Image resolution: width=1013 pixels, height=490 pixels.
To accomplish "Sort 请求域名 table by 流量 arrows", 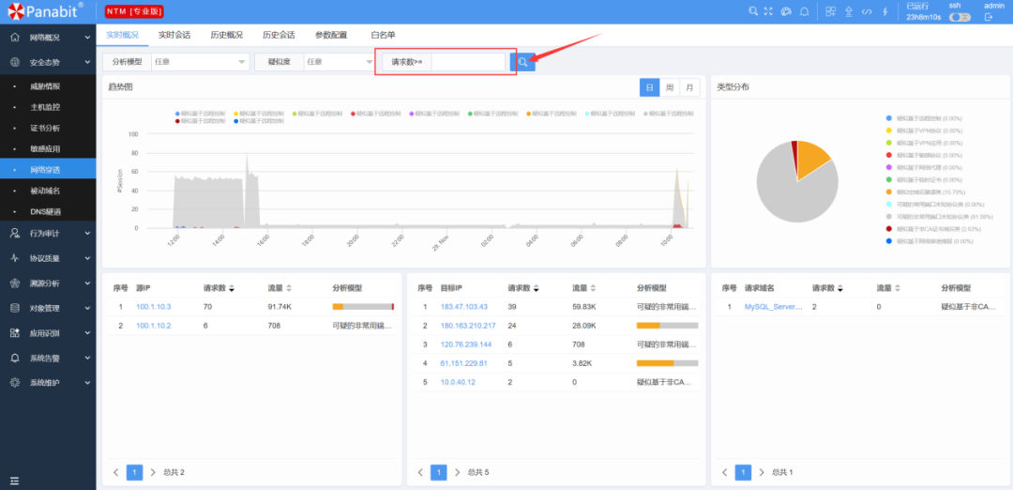I will pyautogui.click(x=898, y=288).
